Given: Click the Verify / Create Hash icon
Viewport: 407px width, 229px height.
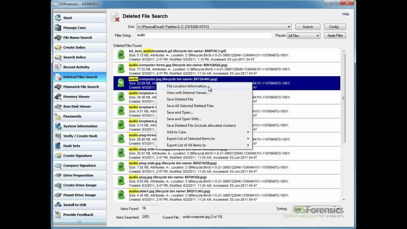Looking at the screenshot, I should pyautogui.click(x=58, y=136).
